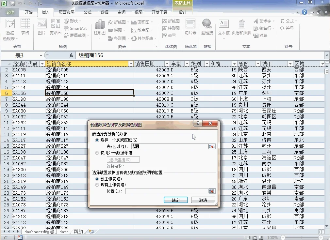
Task: Select the 使用外部数据源 radio option
Action: tap(97, 153)
